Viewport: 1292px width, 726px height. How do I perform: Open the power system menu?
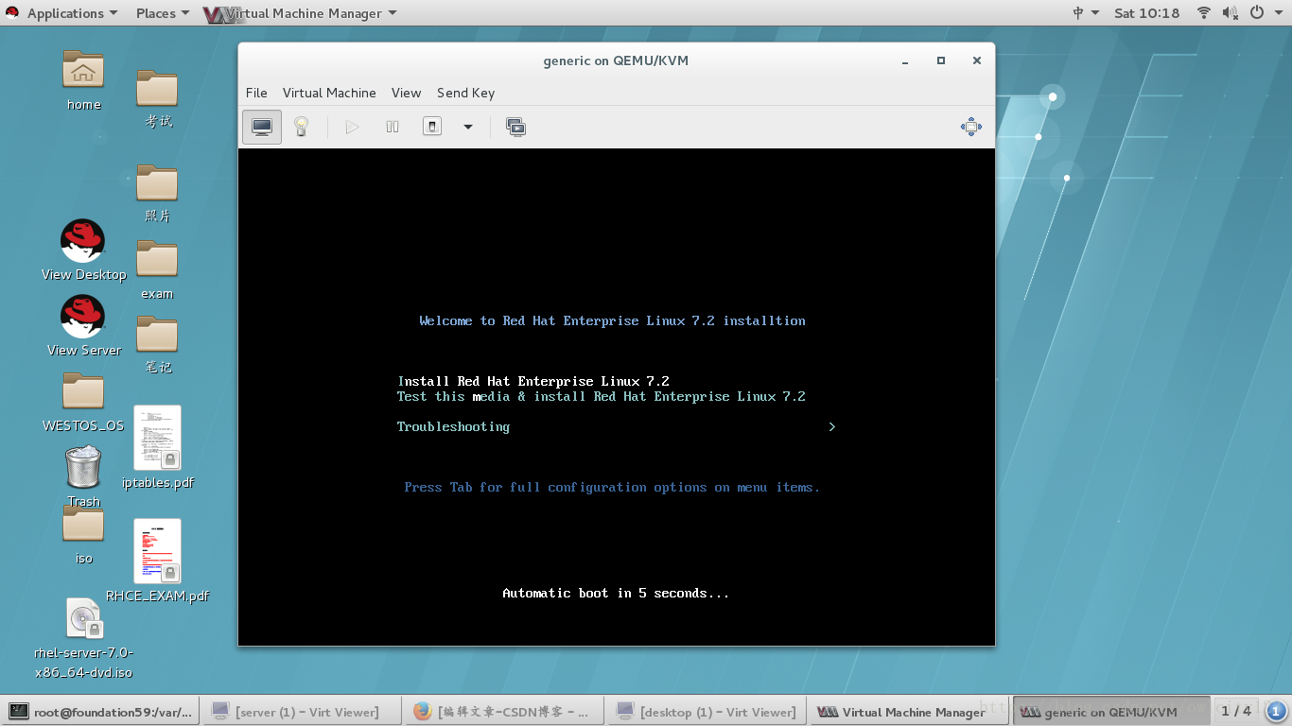click(1266, 13)
